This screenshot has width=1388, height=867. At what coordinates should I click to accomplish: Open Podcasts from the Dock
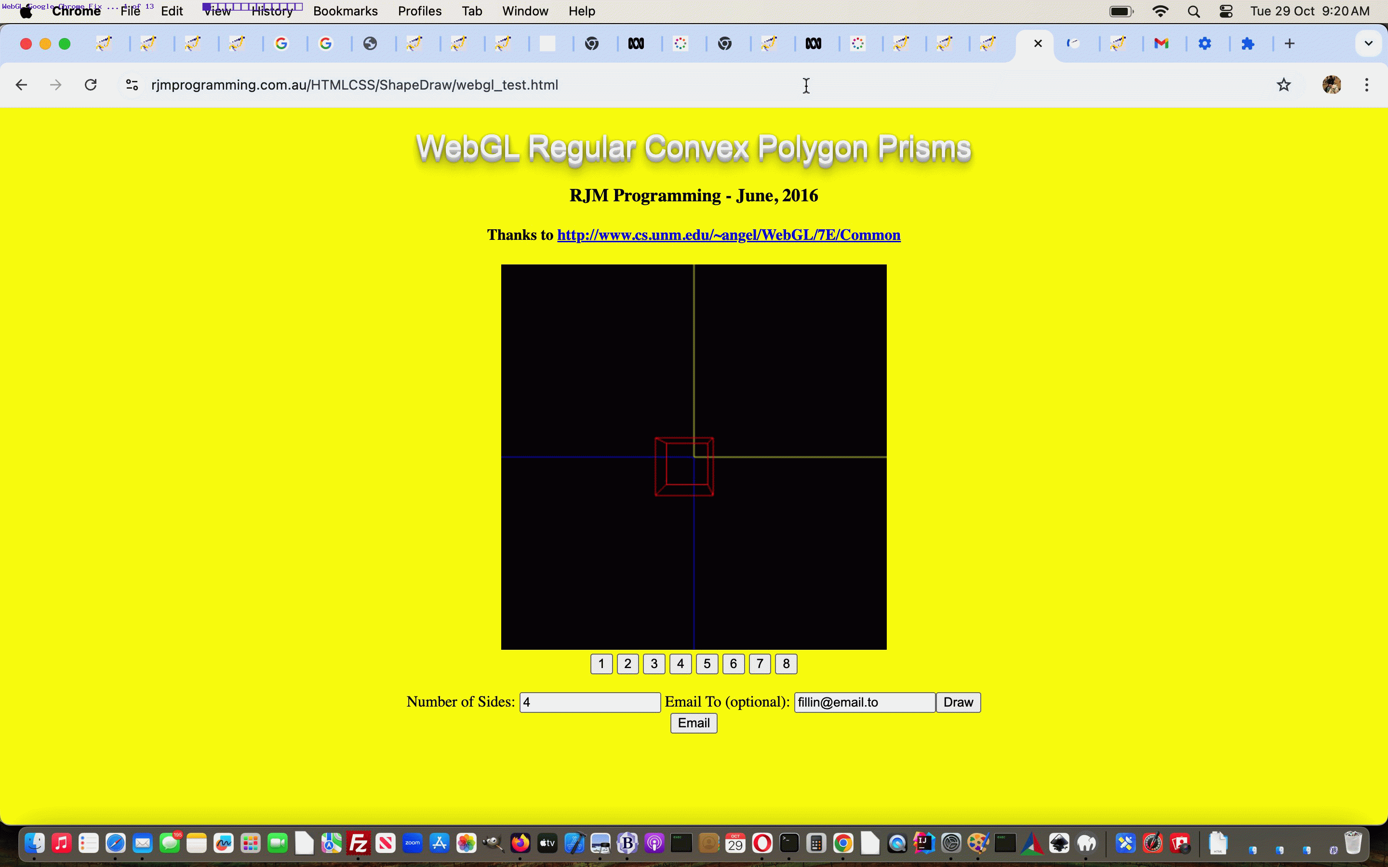pos(654,843)
